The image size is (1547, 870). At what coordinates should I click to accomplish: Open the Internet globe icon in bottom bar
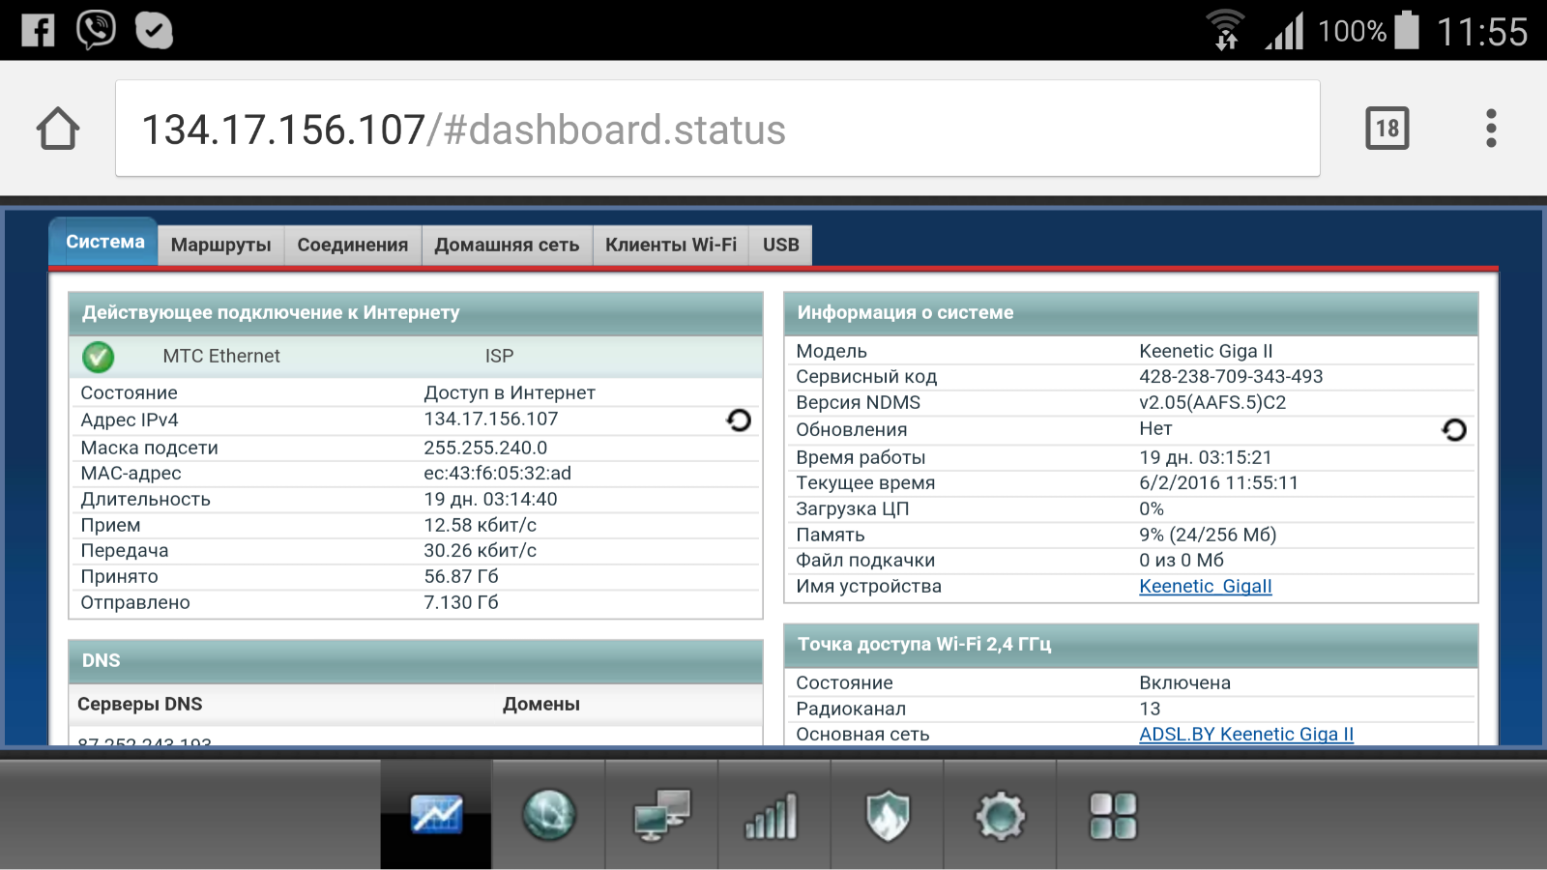[x=549, y=815]
